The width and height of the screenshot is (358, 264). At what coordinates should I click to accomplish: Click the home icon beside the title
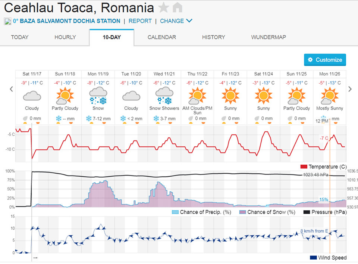pyautogui.click(x=178, y=7)
